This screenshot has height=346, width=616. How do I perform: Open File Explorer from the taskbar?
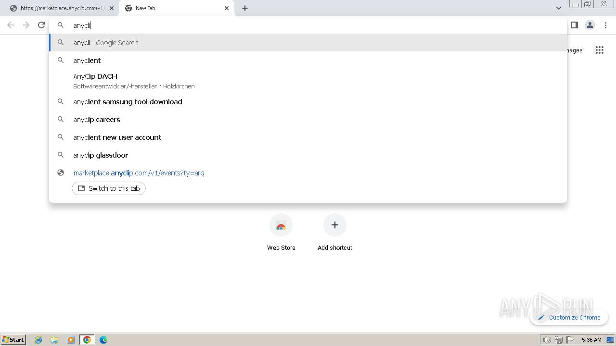click(x=54, y=340)
